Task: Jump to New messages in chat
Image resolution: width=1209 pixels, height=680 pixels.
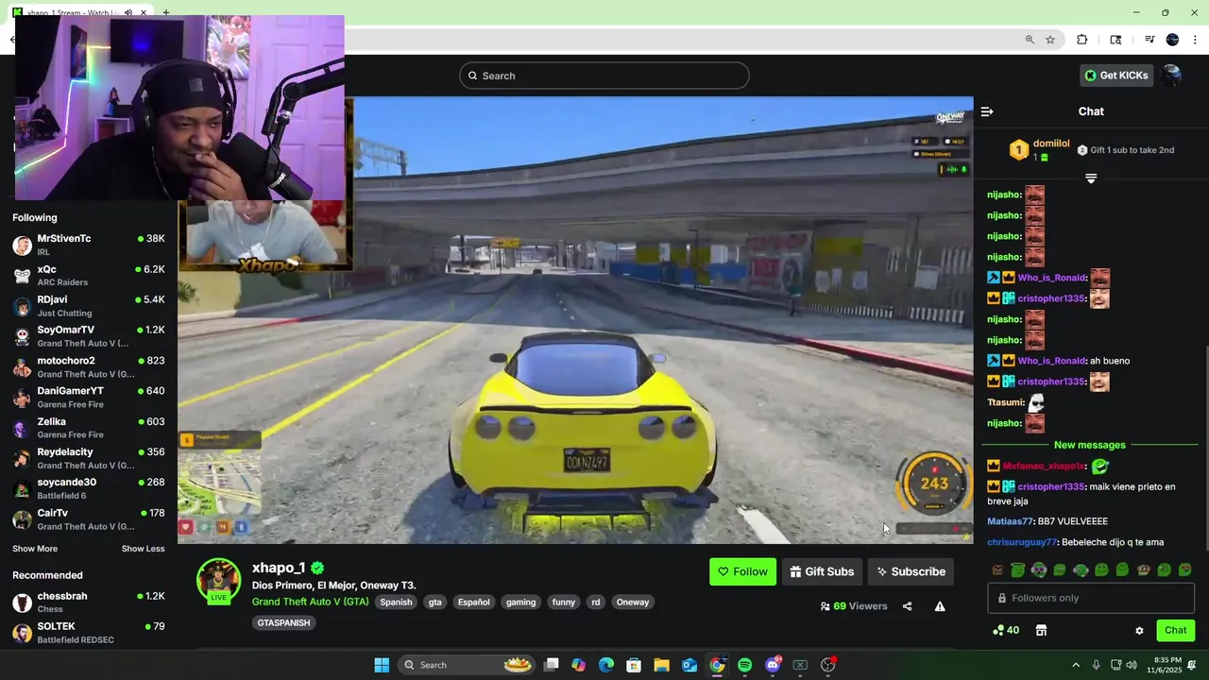Action: (1090, 445)
